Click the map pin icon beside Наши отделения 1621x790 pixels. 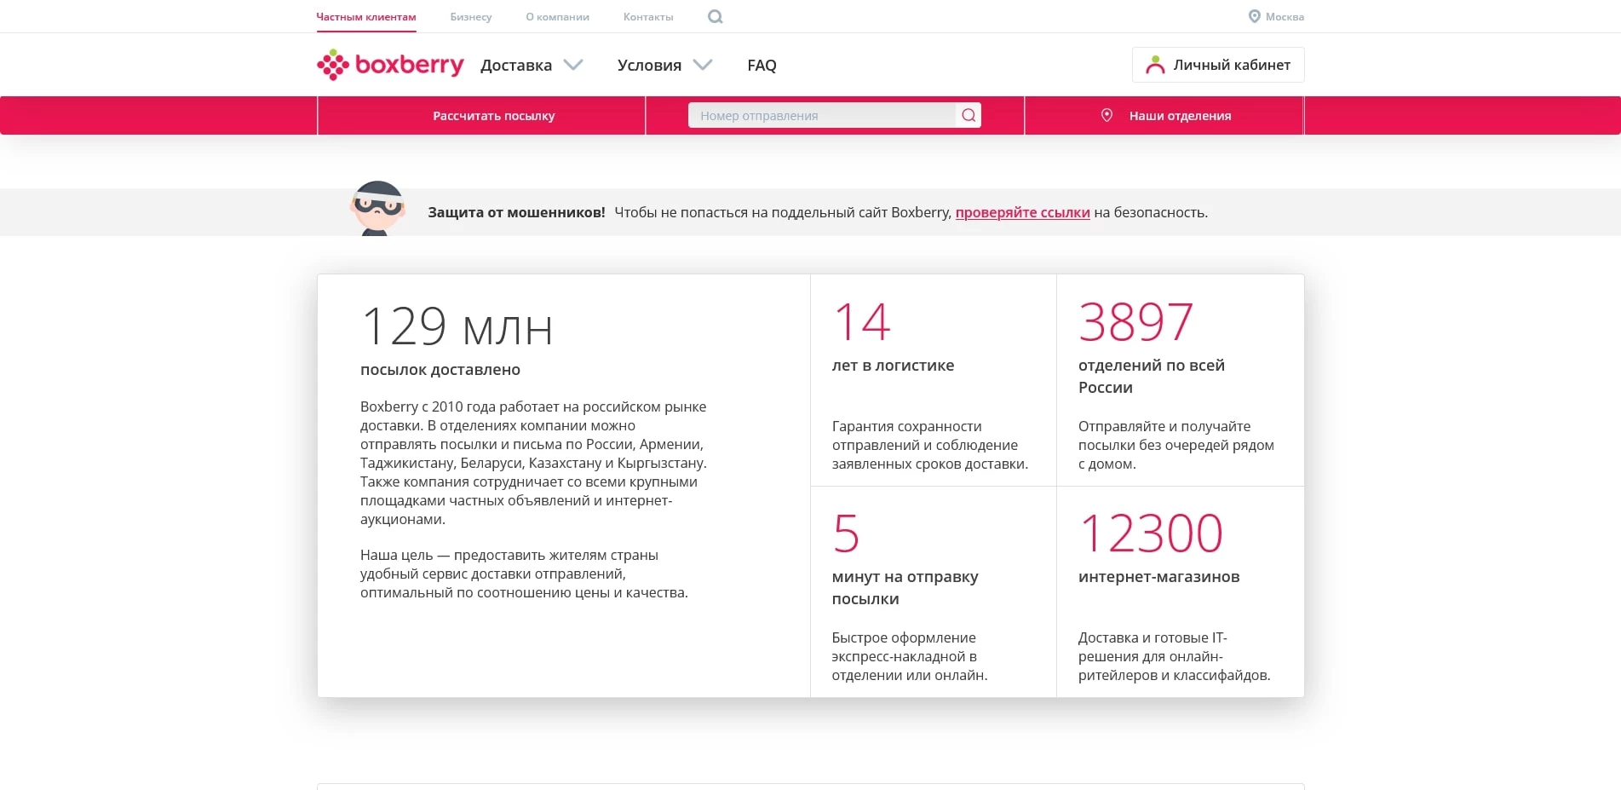coord(1107,116)
